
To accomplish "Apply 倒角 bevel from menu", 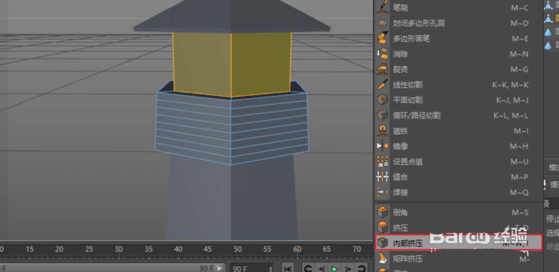I will click(458, 213).
